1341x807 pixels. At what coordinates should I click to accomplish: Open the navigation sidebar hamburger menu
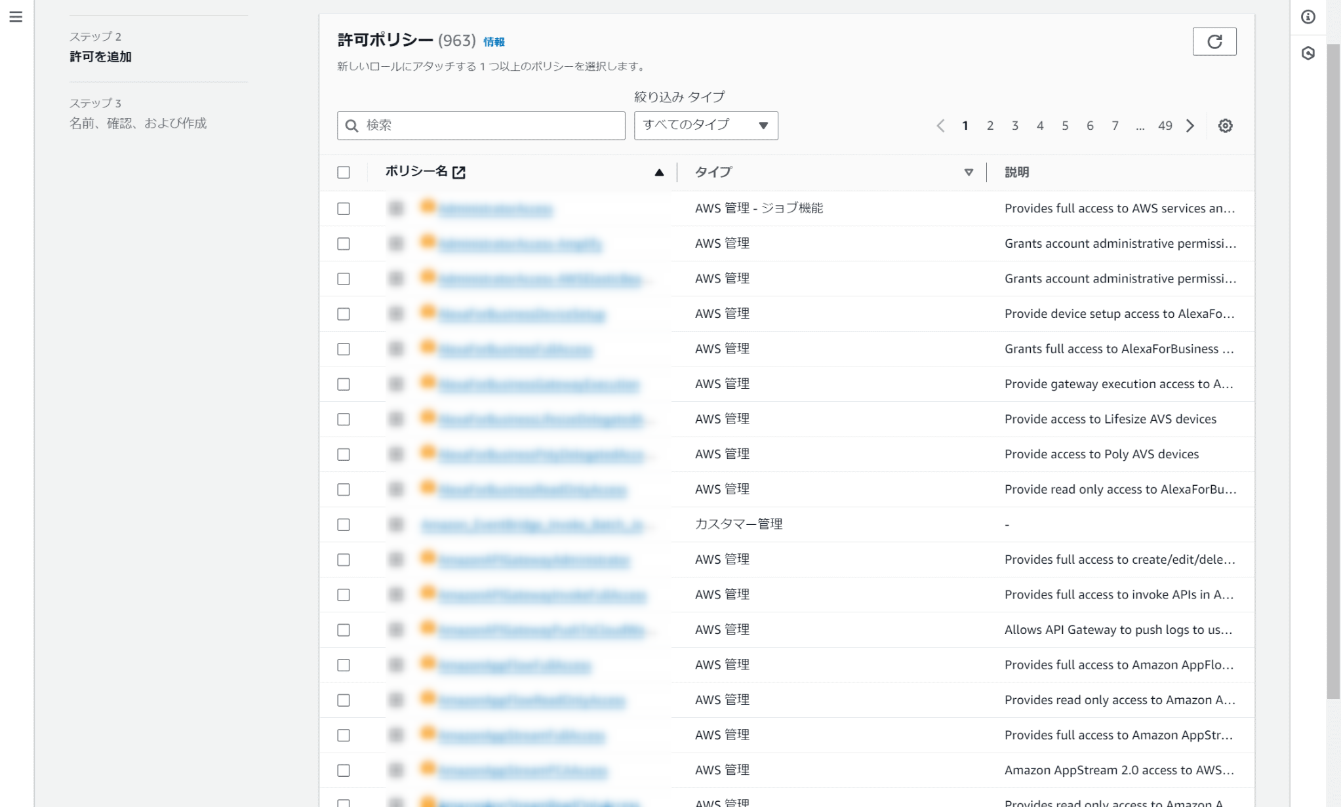pos(15,18)
